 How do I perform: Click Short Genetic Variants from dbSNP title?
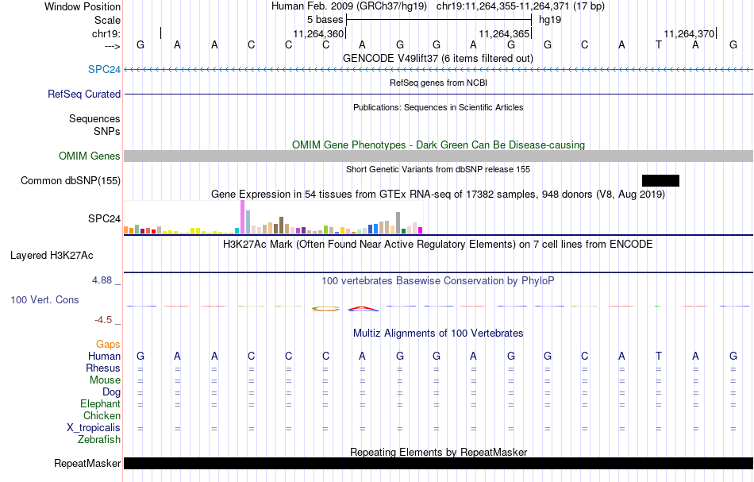[438, 169]
